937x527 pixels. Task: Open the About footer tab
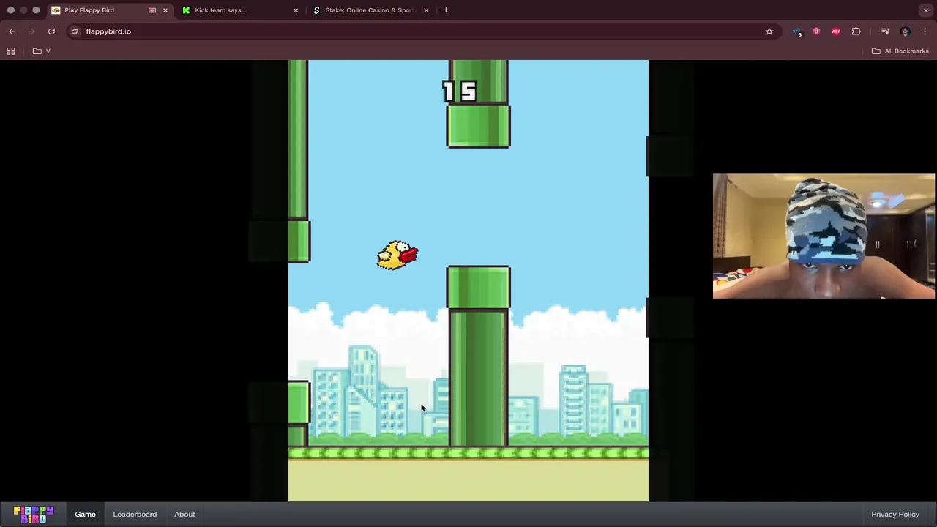click(x=184, y=515)
